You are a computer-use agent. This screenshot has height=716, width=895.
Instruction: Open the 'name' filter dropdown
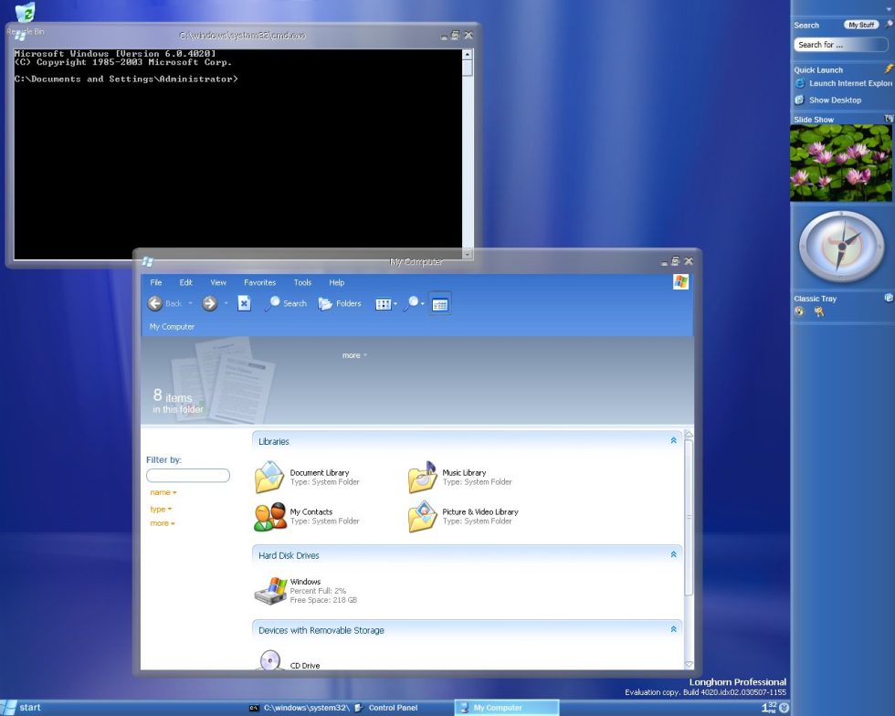pyautogui.click(x=163, y=492)
